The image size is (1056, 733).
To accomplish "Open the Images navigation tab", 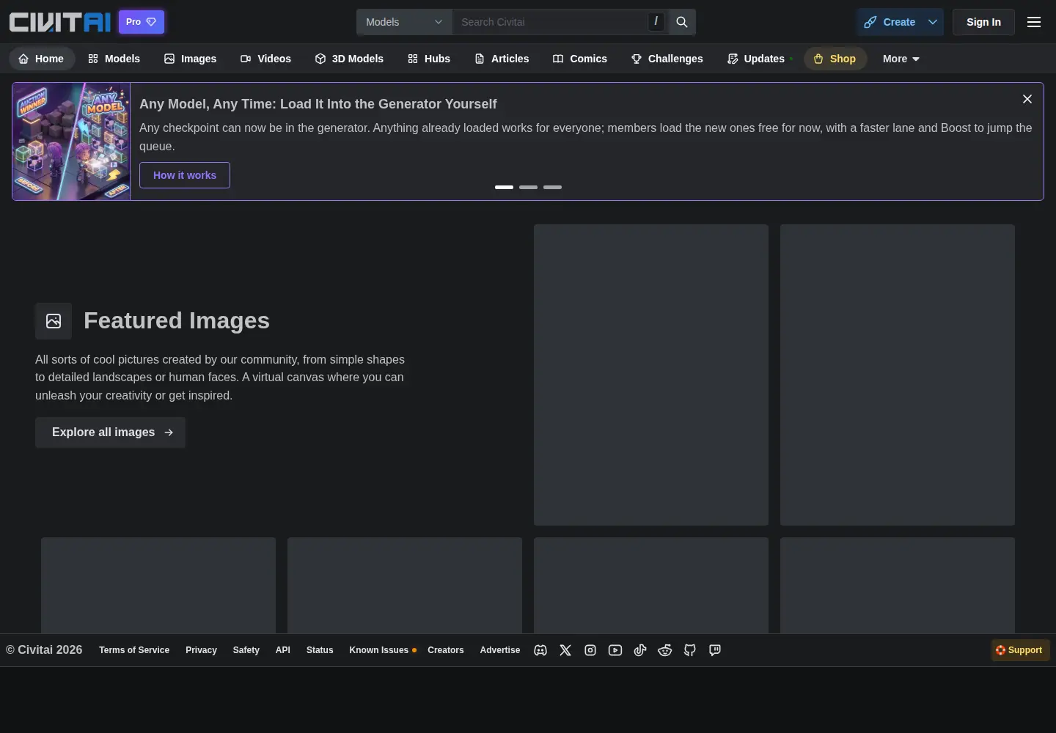I will [x=190, y=59].
